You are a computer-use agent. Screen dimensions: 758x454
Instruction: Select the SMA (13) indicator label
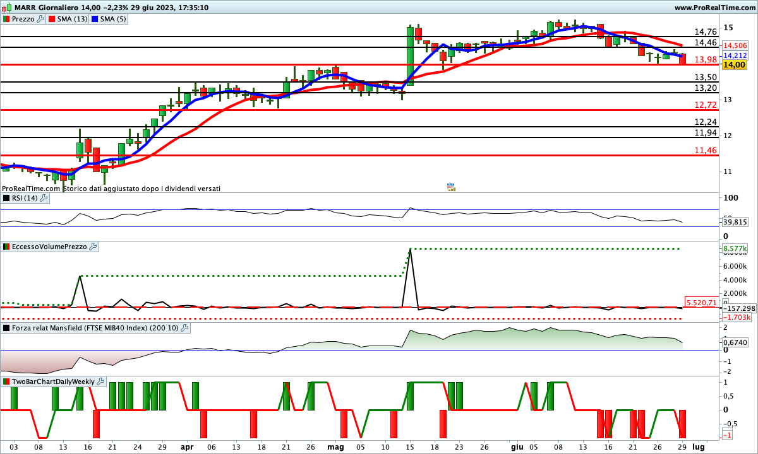(x=73, y=19)
